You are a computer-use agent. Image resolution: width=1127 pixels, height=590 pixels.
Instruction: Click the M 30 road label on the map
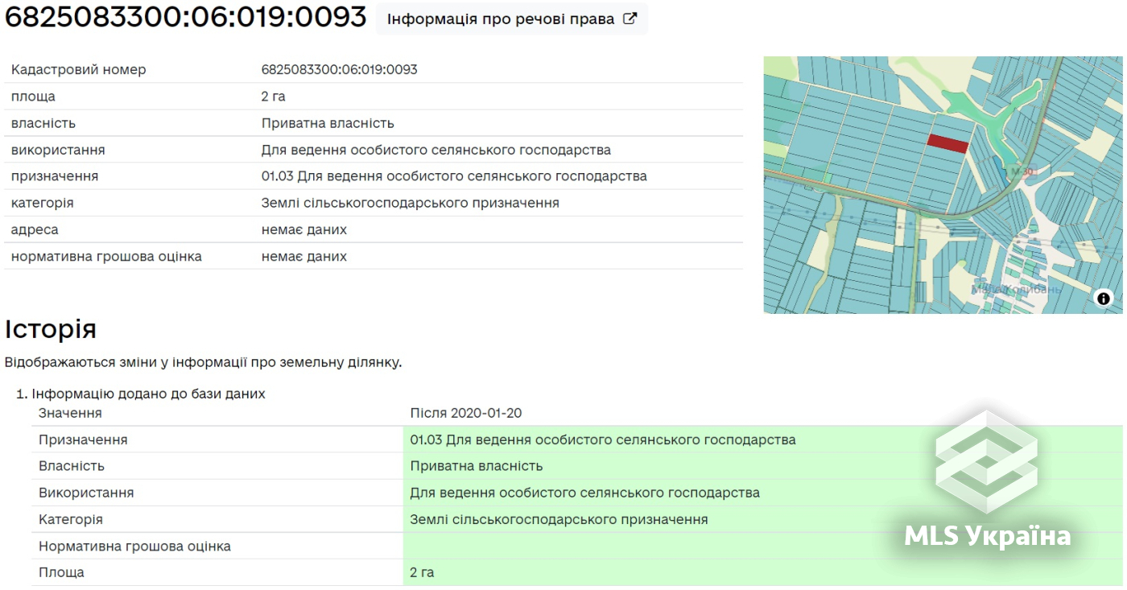tap(1021, 171)
